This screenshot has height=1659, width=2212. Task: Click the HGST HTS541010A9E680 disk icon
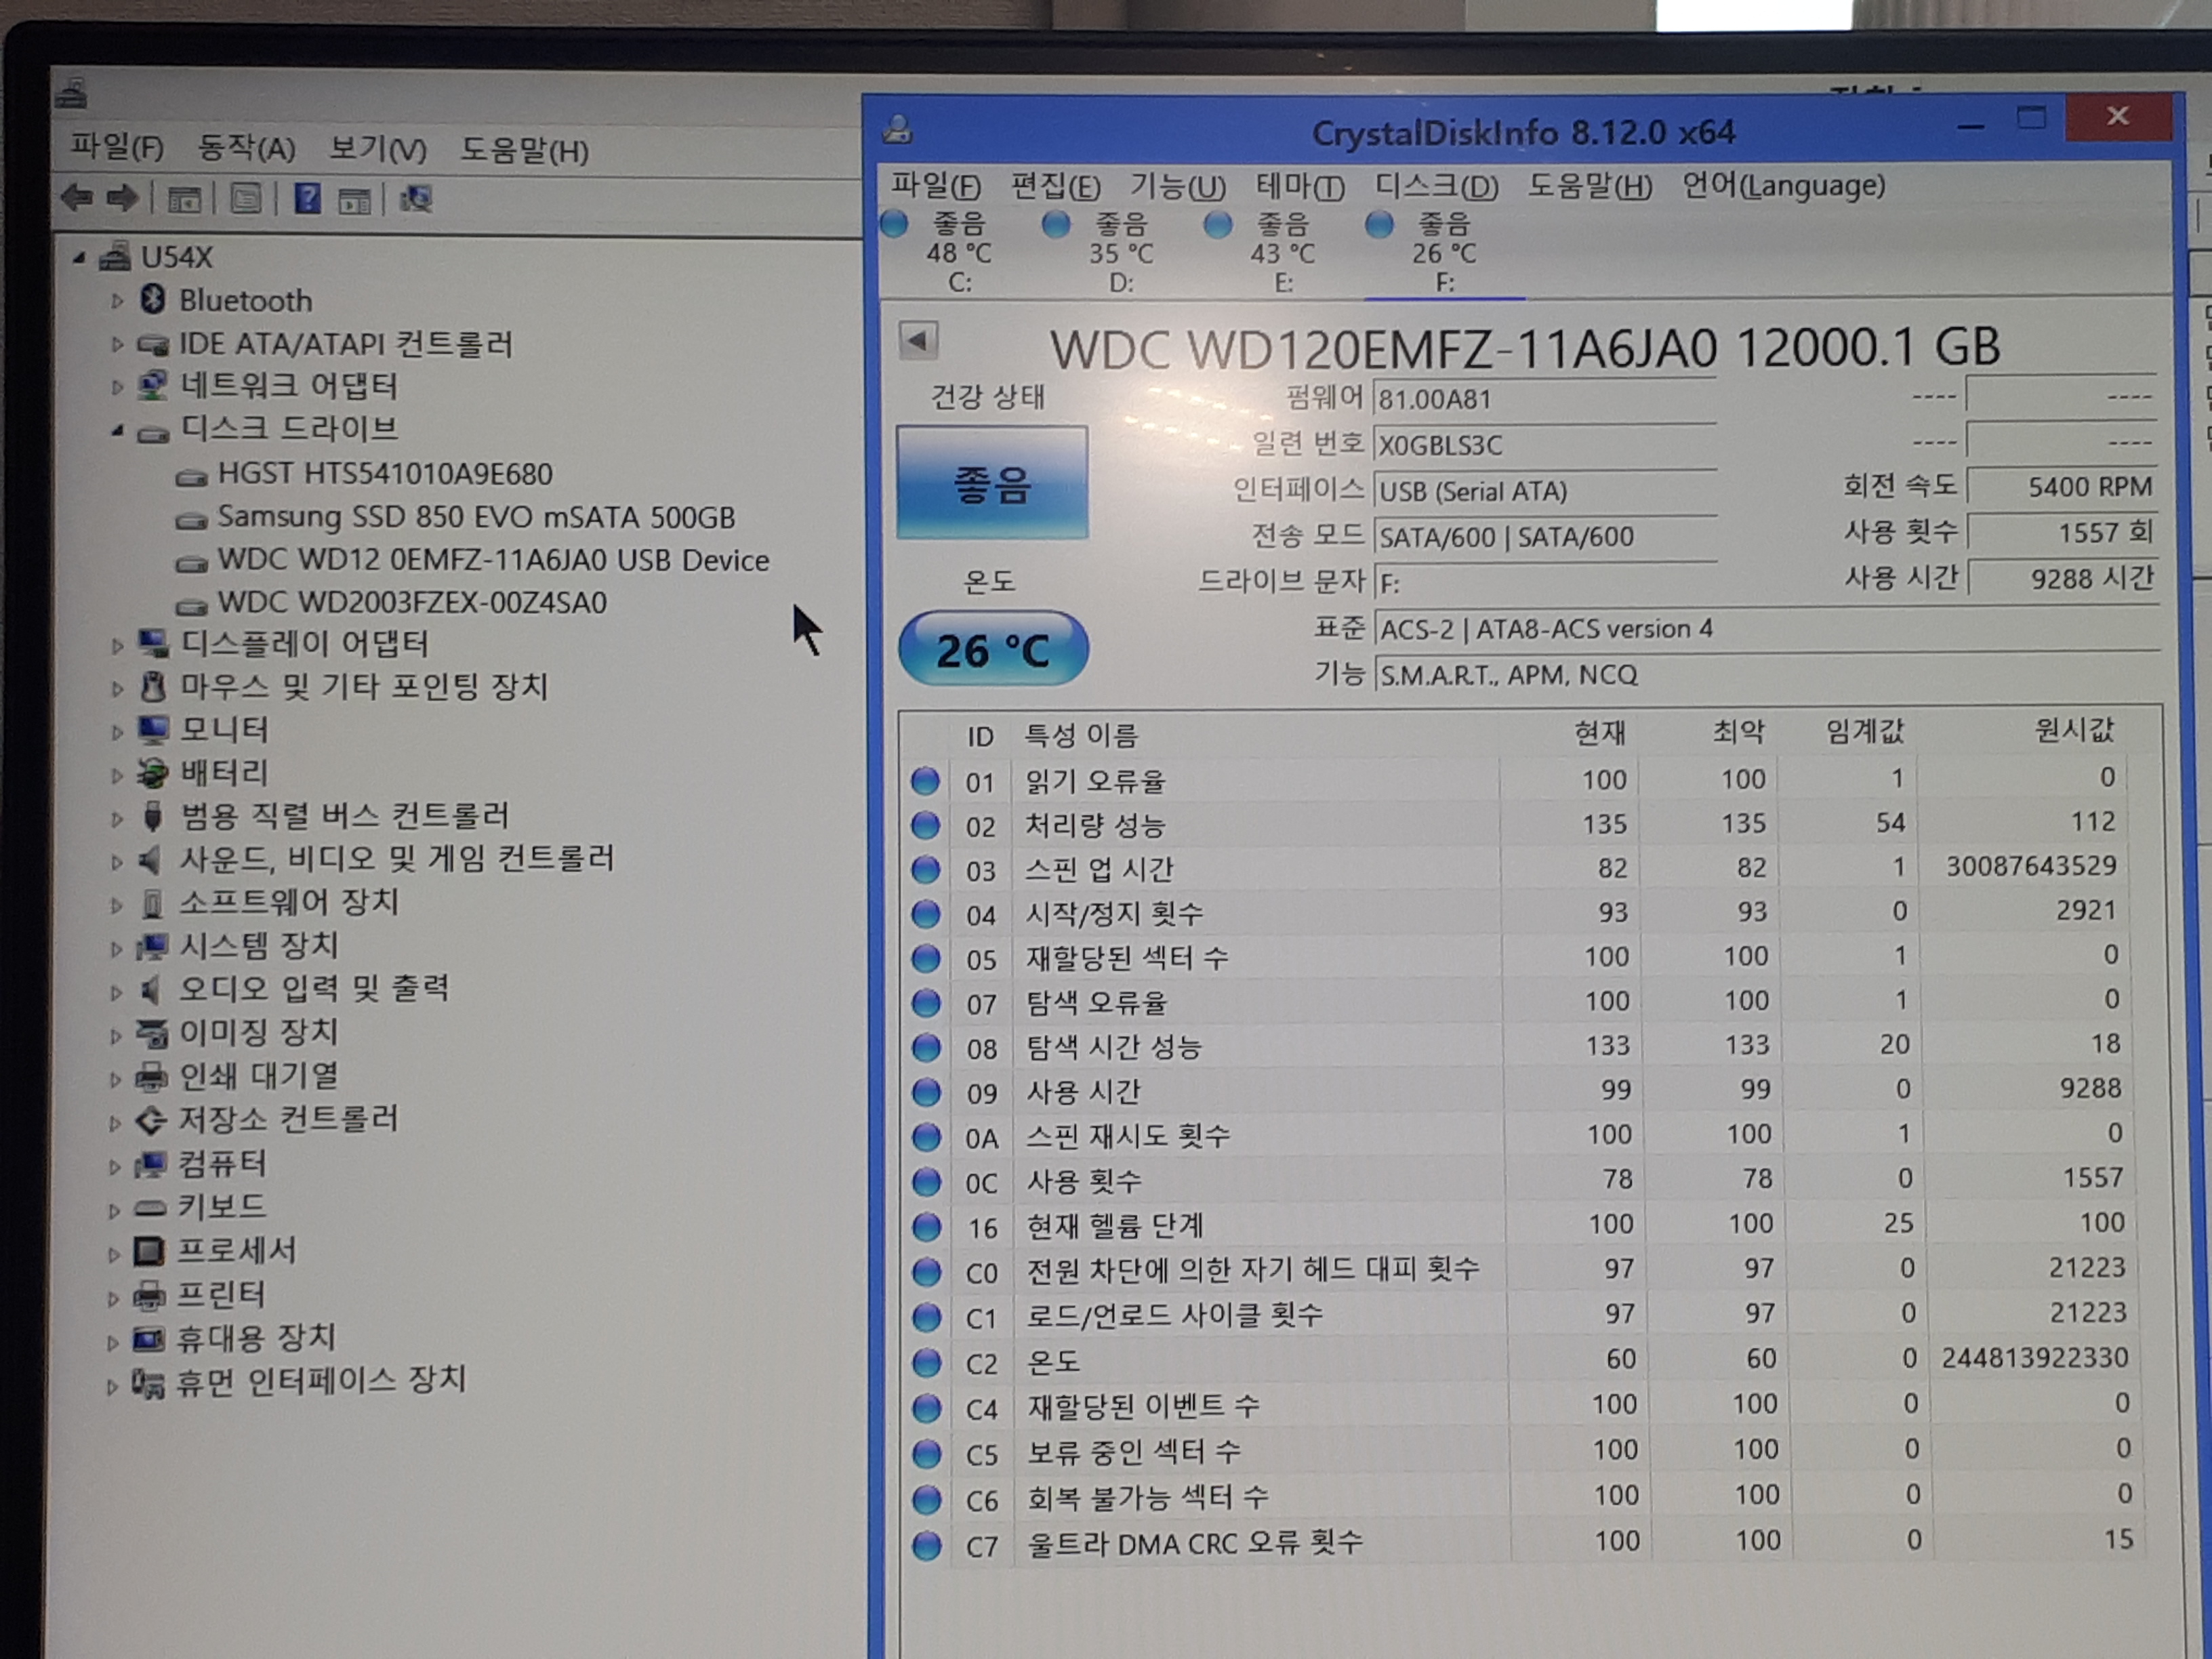[191, 477]
